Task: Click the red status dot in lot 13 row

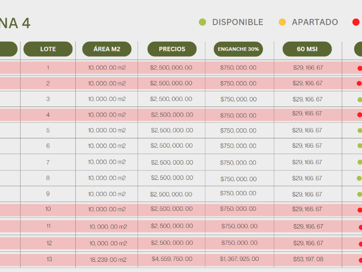Action: point(360,260)
